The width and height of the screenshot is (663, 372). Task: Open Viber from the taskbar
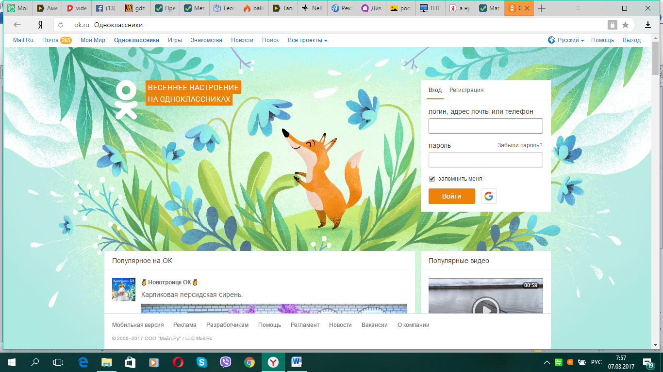226,362
